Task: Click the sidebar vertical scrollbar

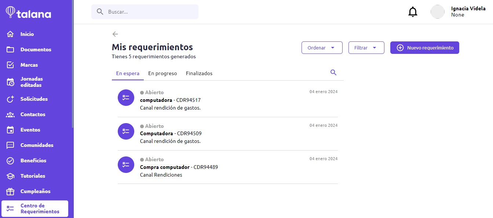Action: click(x=73, y=64)
